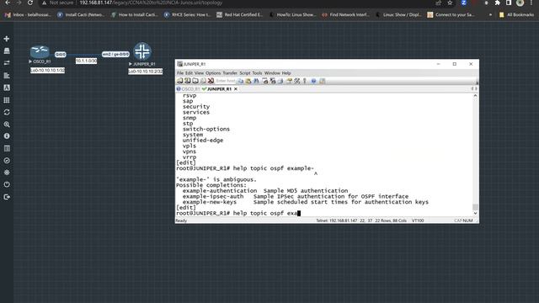The height and width of the screenshot is (303, 539).
Task: Click the browser address bar URL
Action: point(151,3)
